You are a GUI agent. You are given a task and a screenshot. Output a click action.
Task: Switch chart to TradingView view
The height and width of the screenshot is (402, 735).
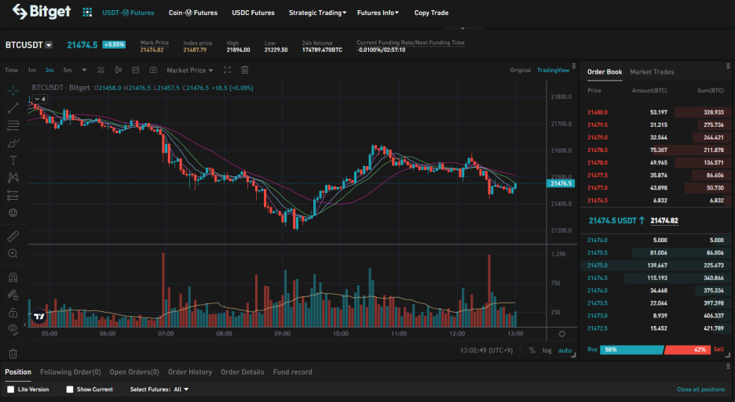[553, 71]
